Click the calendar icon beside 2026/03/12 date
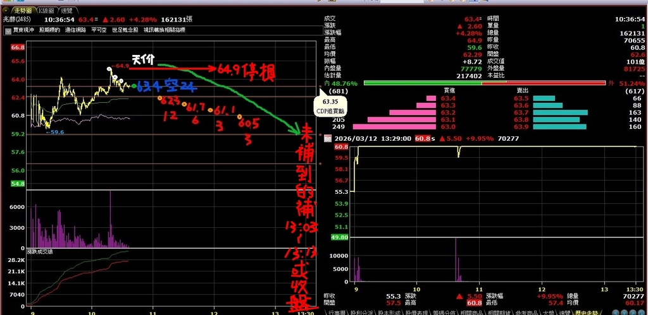 [x=327, y=138]
